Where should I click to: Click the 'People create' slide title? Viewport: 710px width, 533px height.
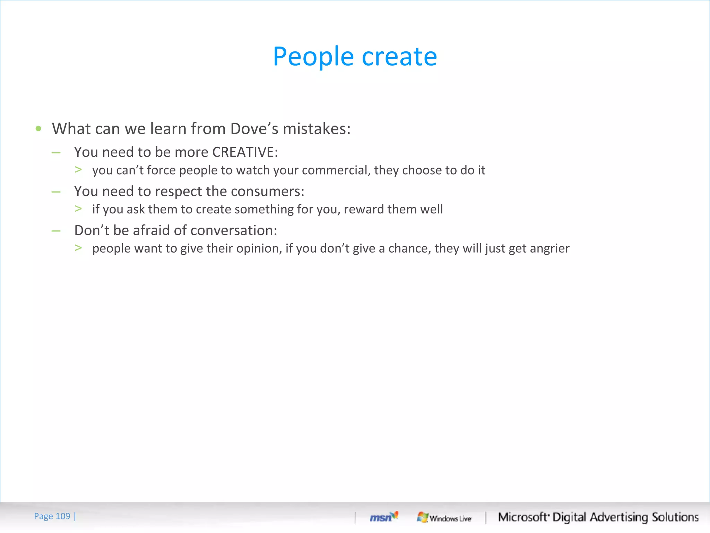pyautogui.click(x=355, y=57)
